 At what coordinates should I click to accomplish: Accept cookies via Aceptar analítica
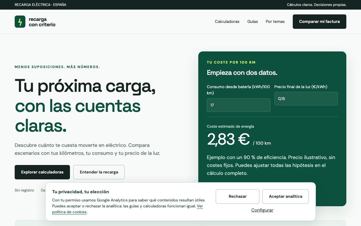click(285, 196)
